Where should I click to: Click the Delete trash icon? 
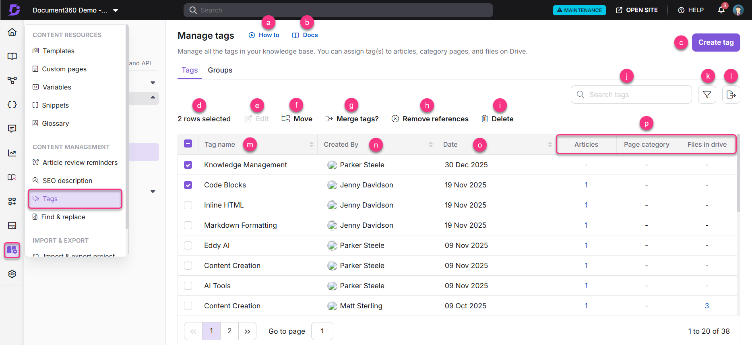coord(485,119)
